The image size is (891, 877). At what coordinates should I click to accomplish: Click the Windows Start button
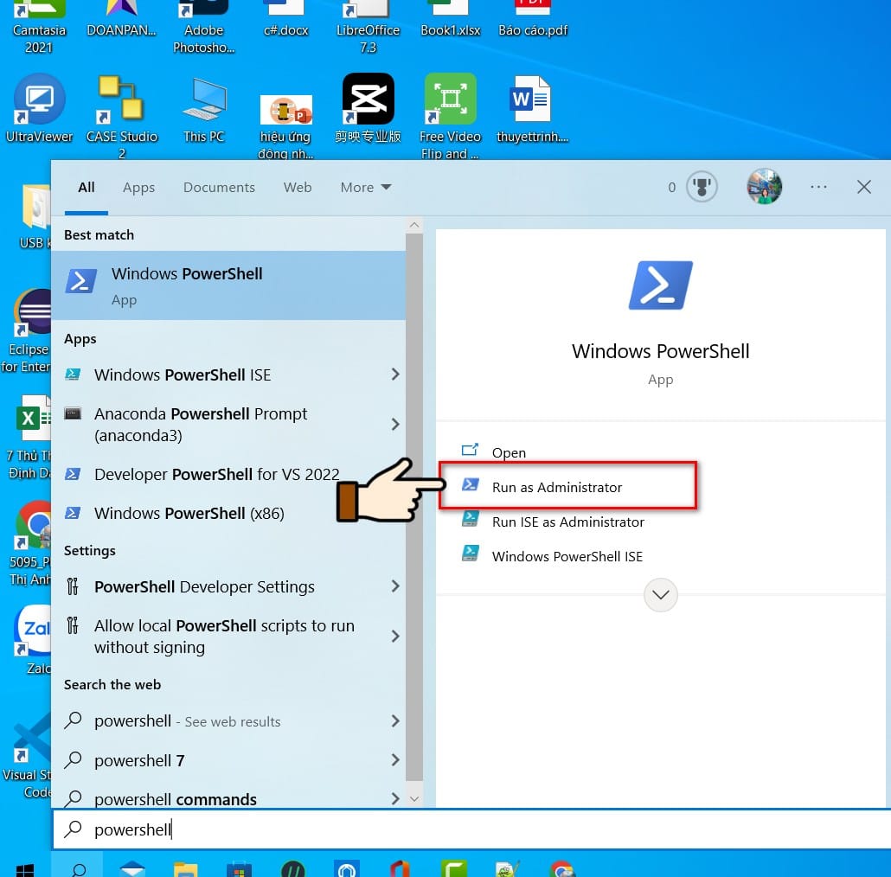click(x=24, y=869)
